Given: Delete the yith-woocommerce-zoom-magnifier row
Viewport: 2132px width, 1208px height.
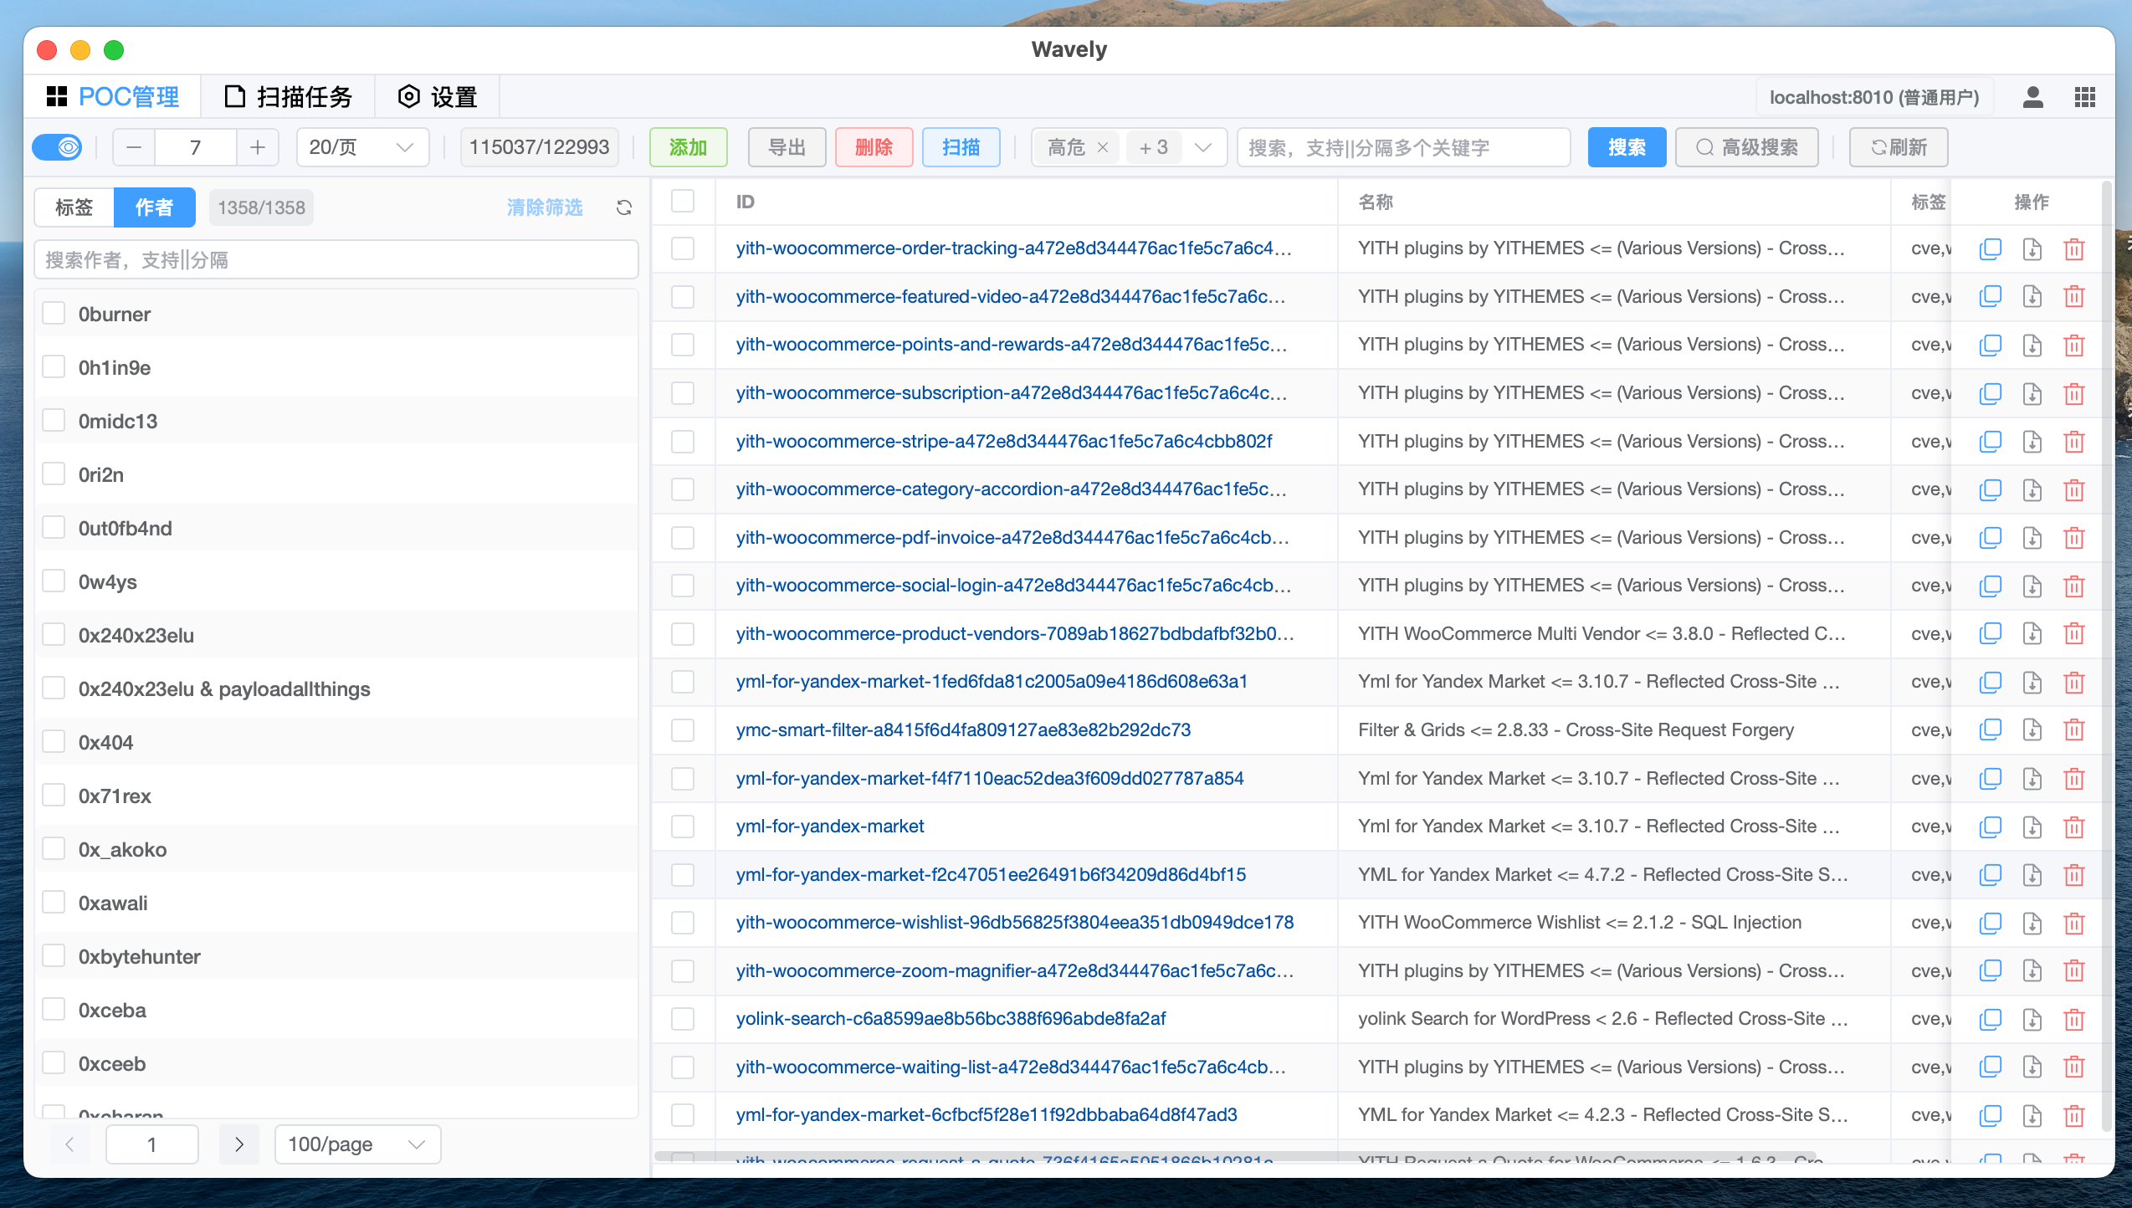Looking at the screenshot, I should [2074, 970].
